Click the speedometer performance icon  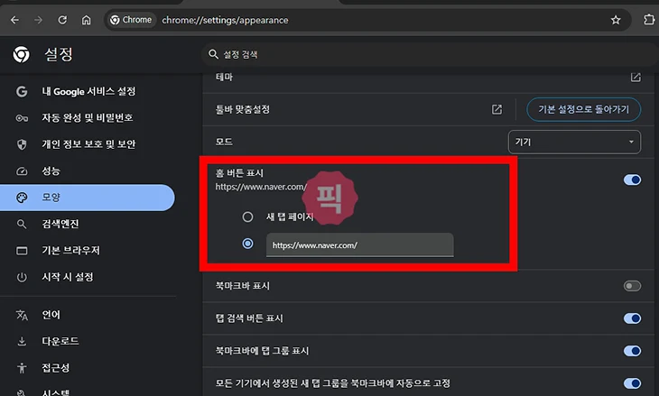click(x=22, y=170)
